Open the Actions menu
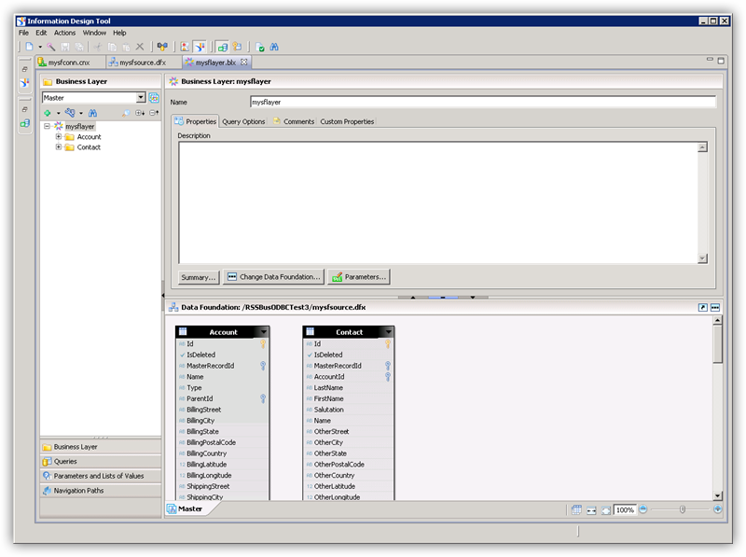This screenshot has width=746, height=557. point(63,32)
